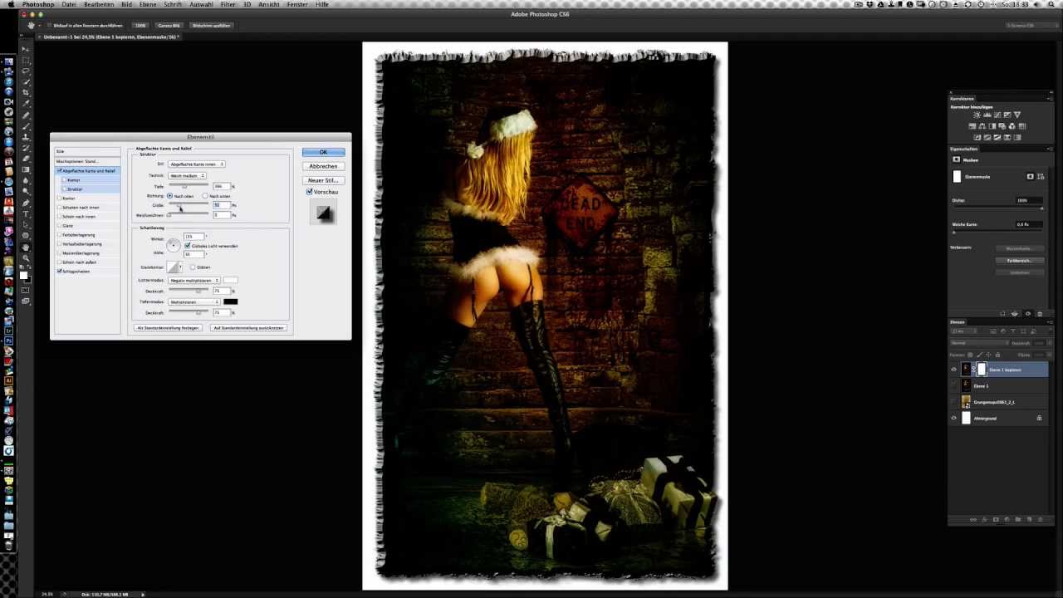The width and height of the screenshot is (1063, 598).
Task: Click the black Tiefenmodus color swatch
Action: click(230, 301)
